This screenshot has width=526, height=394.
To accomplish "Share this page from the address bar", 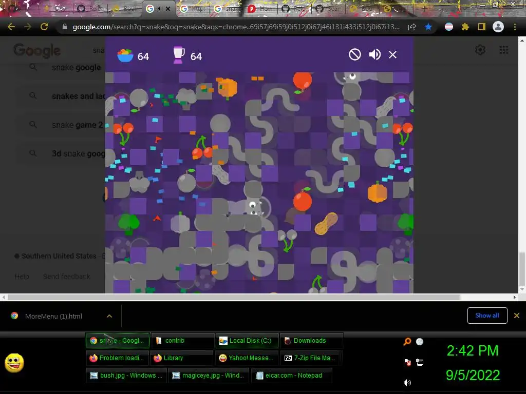I will pos(412,27).
